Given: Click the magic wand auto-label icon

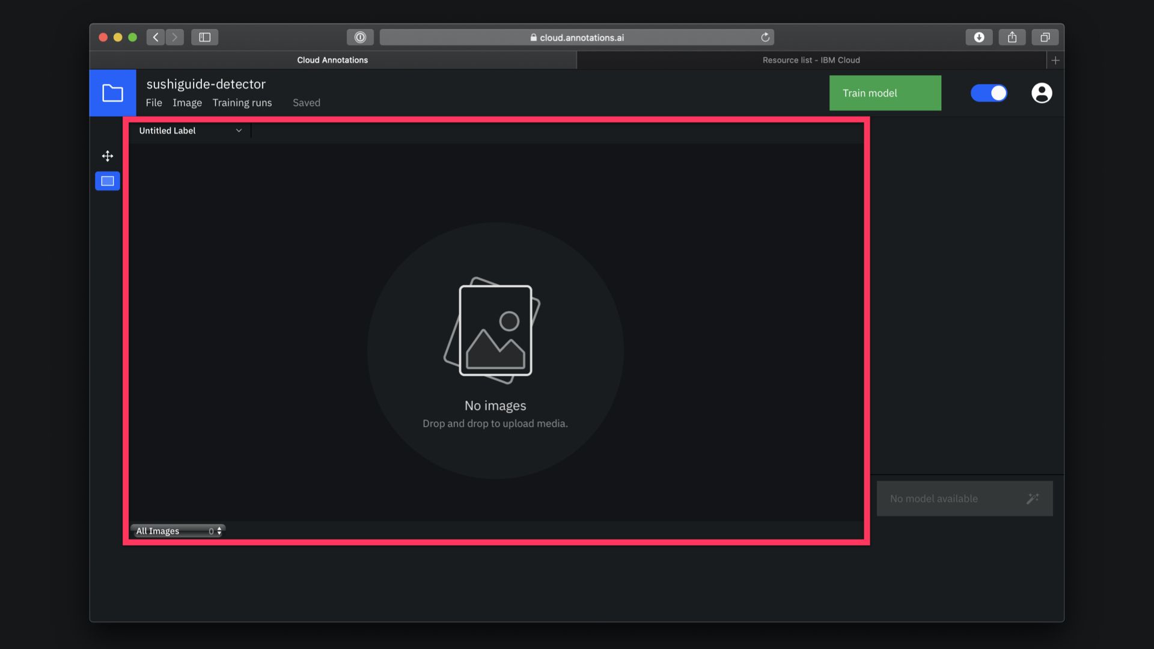Looking at the screenshot, I should [1033, 499].
